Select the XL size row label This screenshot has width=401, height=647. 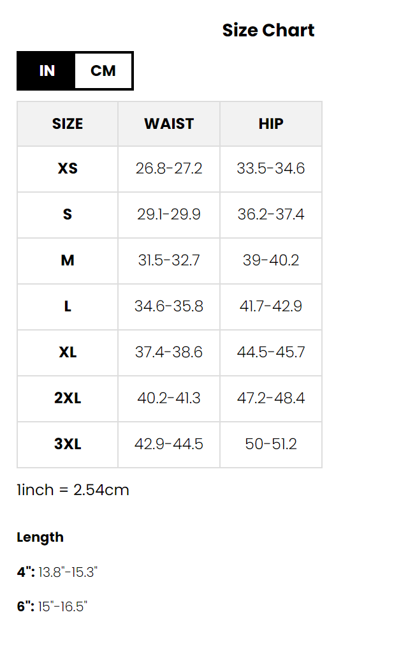(x=68, y=353)
